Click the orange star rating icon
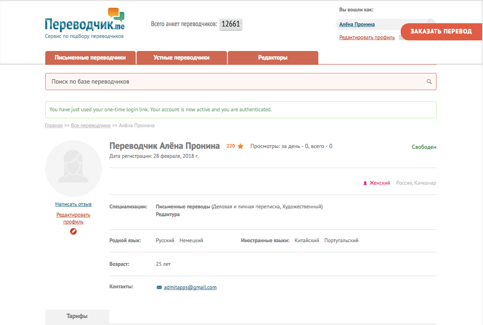Viewport: 483px width, 325px height. (x=240, y=145)
